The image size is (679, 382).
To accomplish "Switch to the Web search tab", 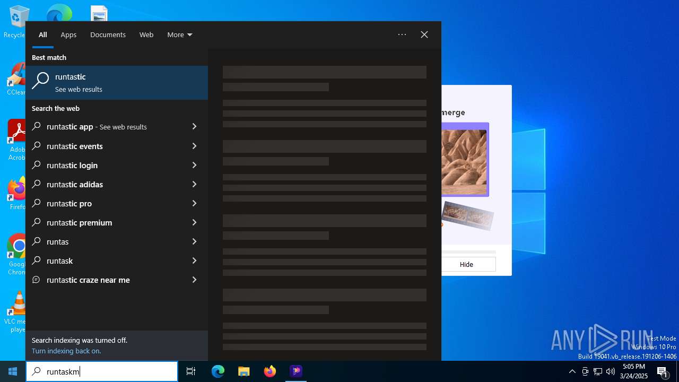I will pos(146,35).
